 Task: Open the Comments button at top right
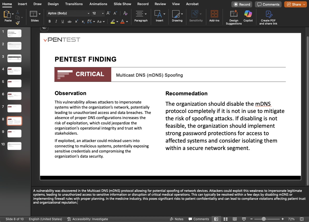(x=268, y=4)
